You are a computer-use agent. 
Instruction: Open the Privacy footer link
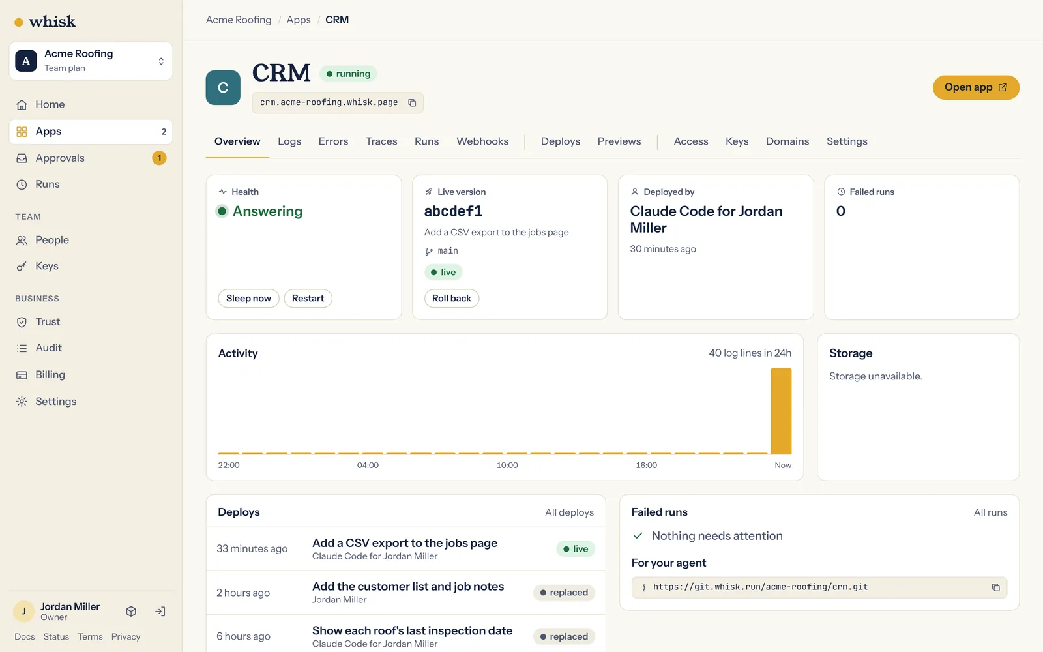click(126, 637)
